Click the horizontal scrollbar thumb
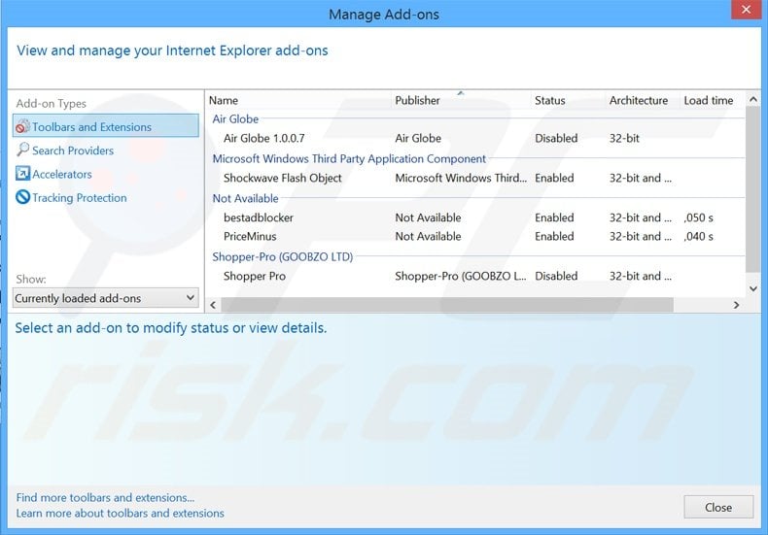Screen dimensions: 768x535 coord(447,305)
